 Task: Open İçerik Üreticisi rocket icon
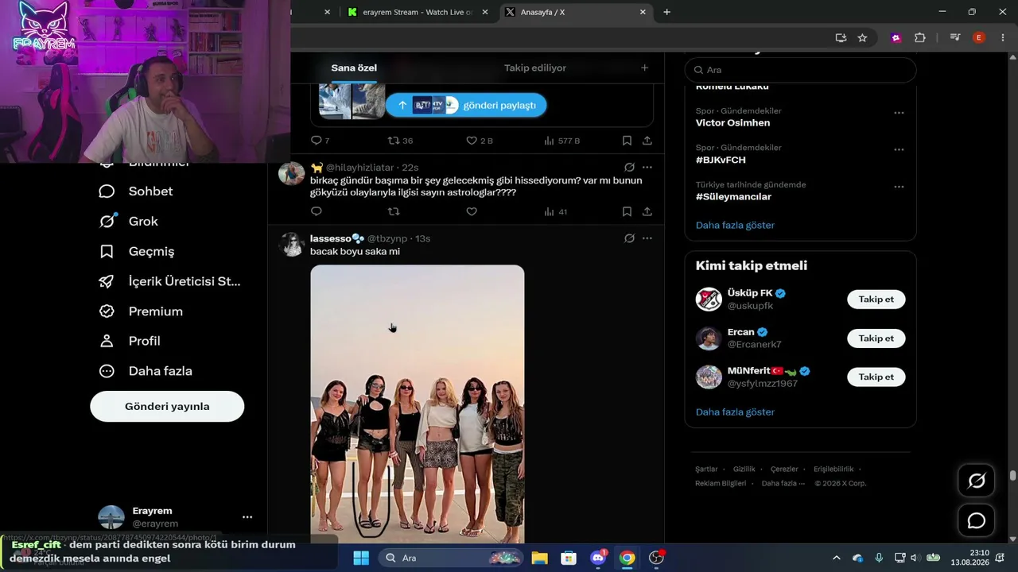[107, 281]
